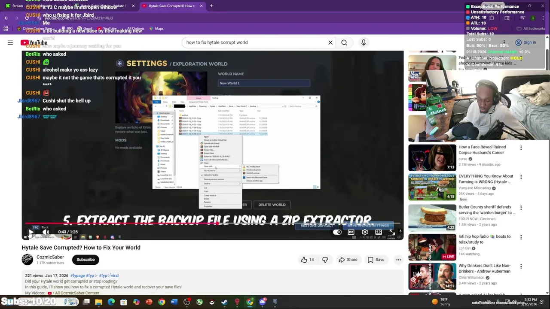Open File Explorer from the taskbar
This screenshot has width=550, height=309.
pos(99,302)
